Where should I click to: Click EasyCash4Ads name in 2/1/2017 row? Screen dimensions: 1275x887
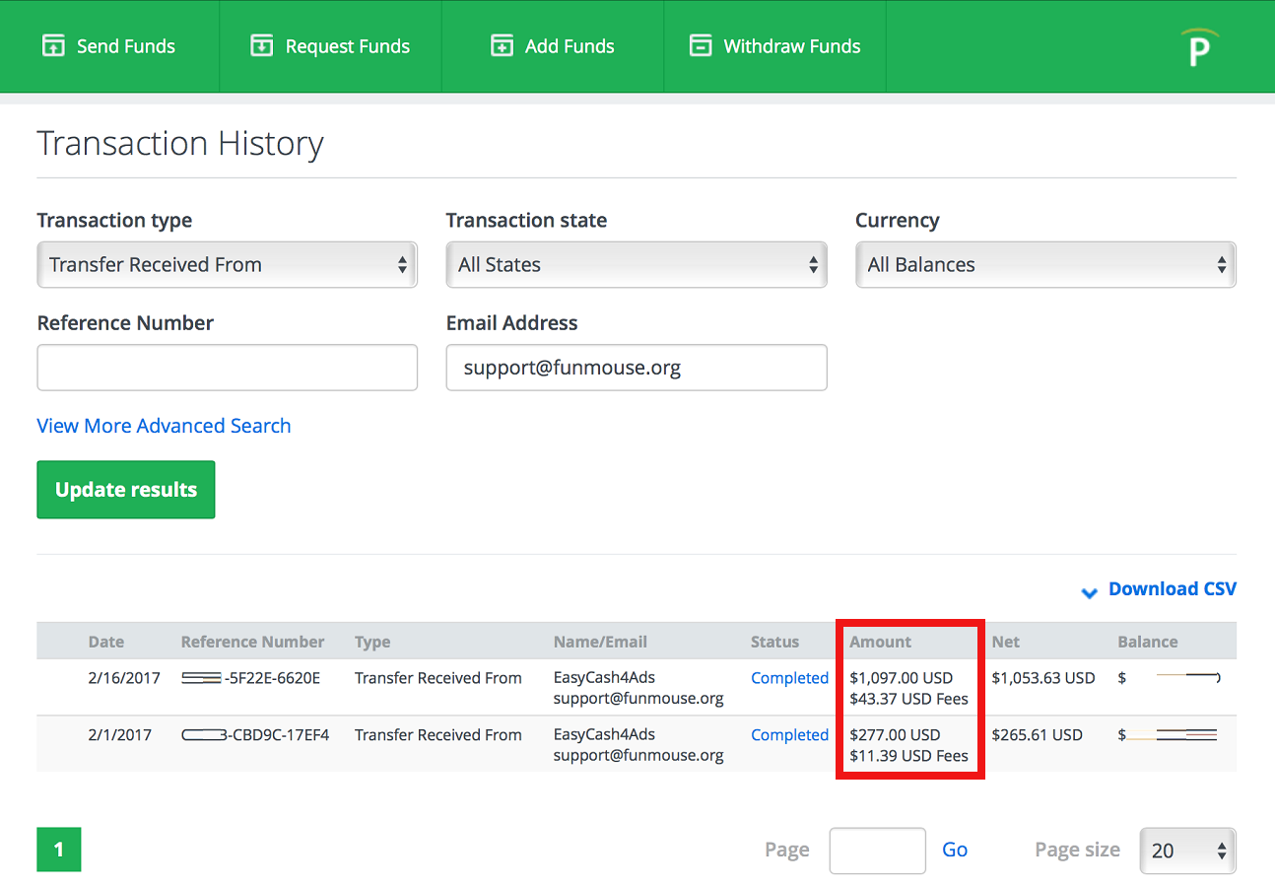(x=604, y=735)
